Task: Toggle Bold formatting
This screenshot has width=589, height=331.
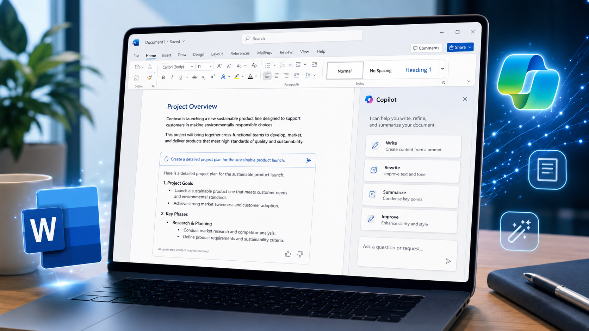Action: pyautogui.click(x=163, y=77)
